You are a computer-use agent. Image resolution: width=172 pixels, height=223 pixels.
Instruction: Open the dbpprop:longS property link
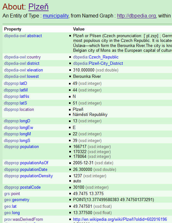[x=17, y=141]
